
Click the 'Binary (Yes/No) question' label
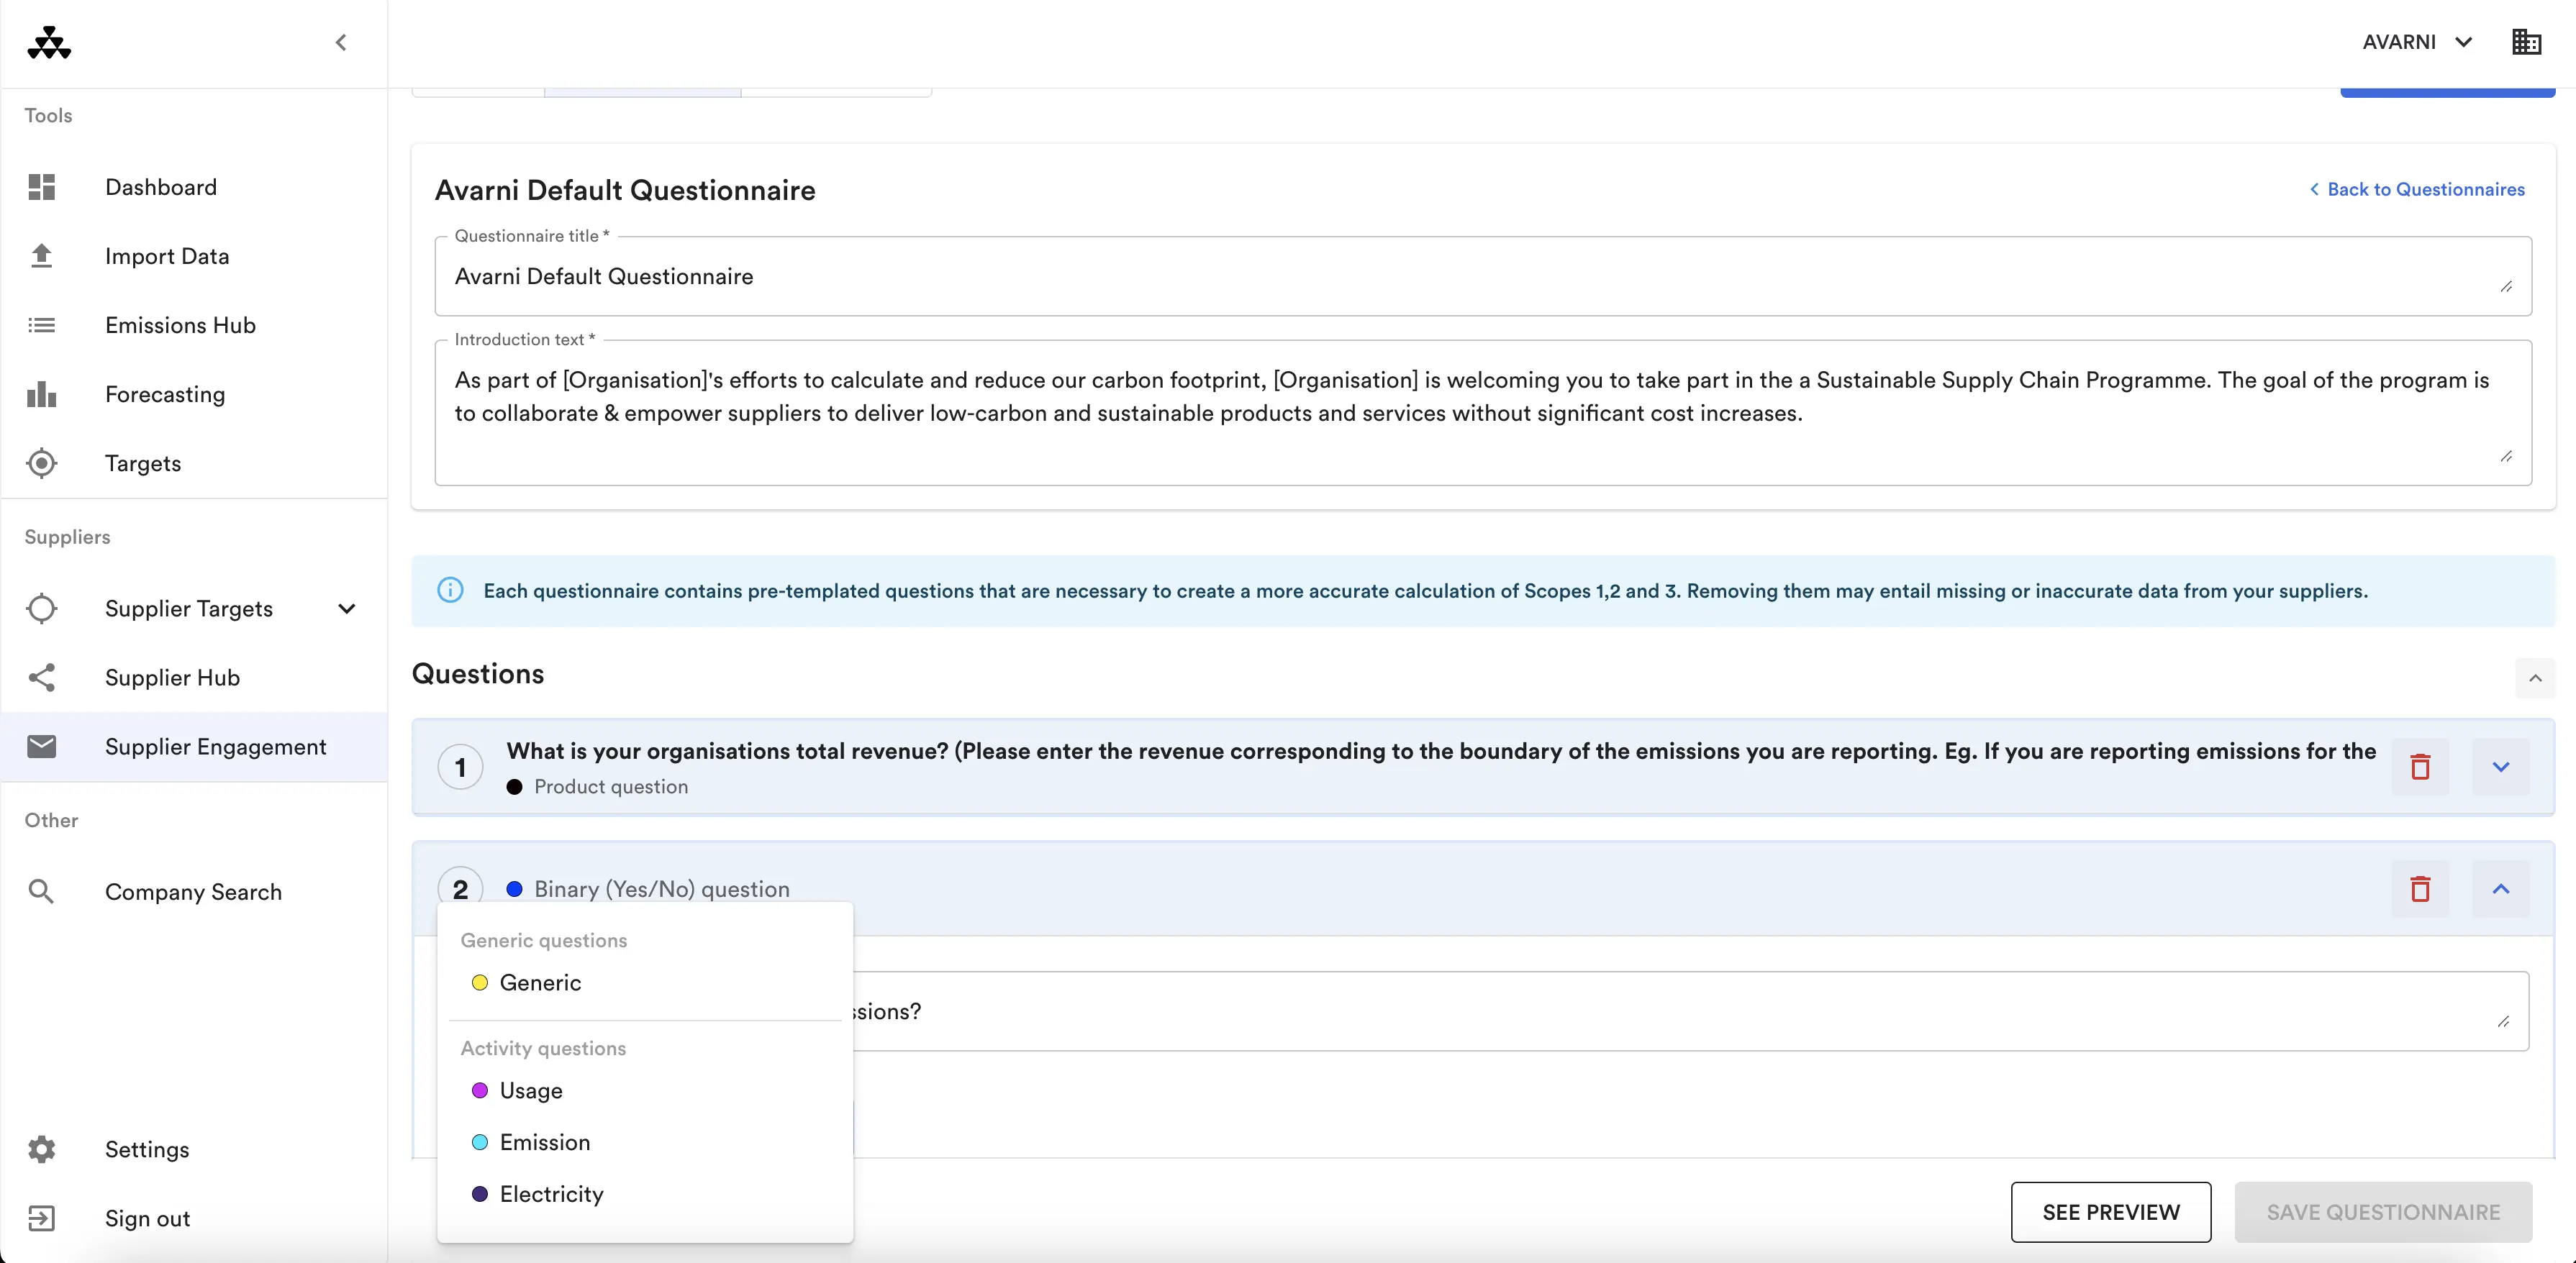click(x=662, y=888)
